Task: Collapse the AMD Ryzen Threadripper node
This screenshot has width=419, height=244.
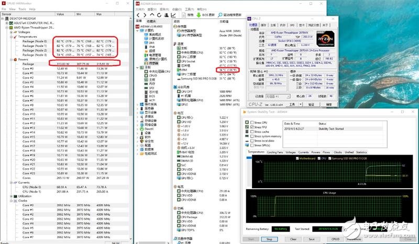Action: point(7,28)
